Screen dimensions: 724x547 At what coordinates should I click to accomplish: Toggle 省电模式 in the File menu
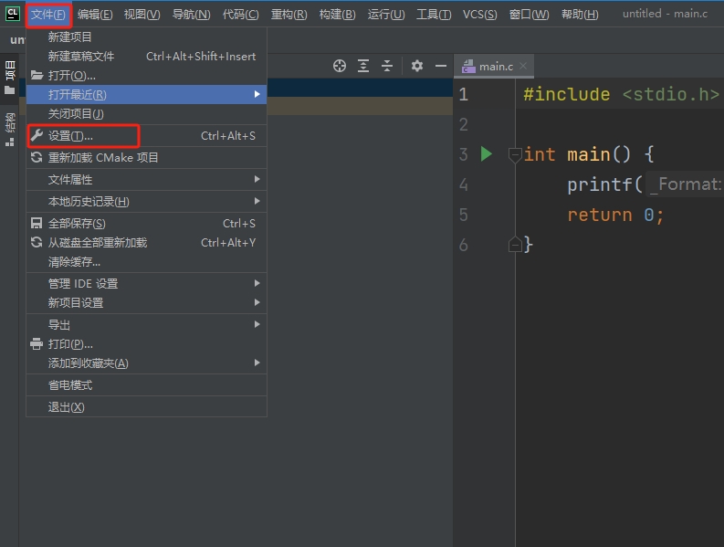coord(70,385)
